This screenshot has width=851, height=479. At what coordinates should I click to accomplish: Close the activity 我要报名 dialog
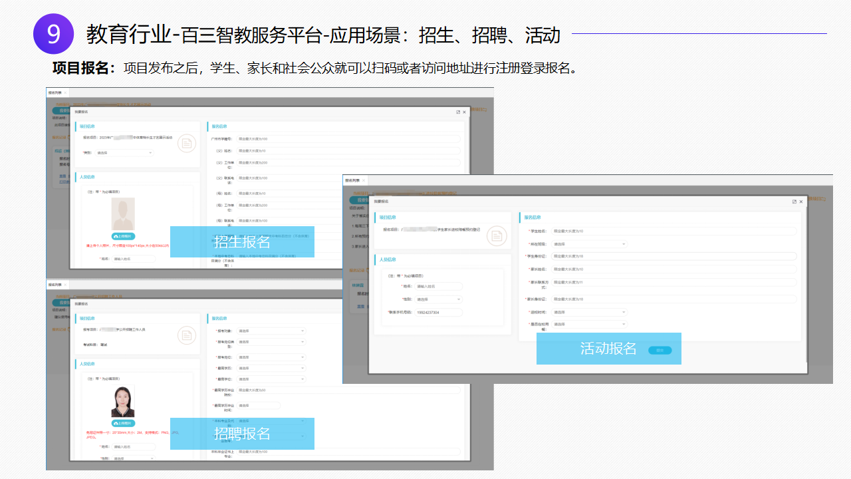801,202
